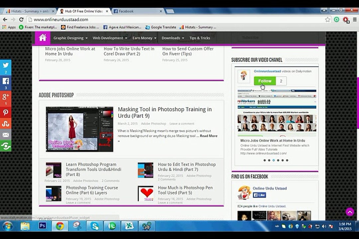Share page via Google Plus sidebar icon
Viewport: 359px width, 239px height.
click(x=6, y=99)
